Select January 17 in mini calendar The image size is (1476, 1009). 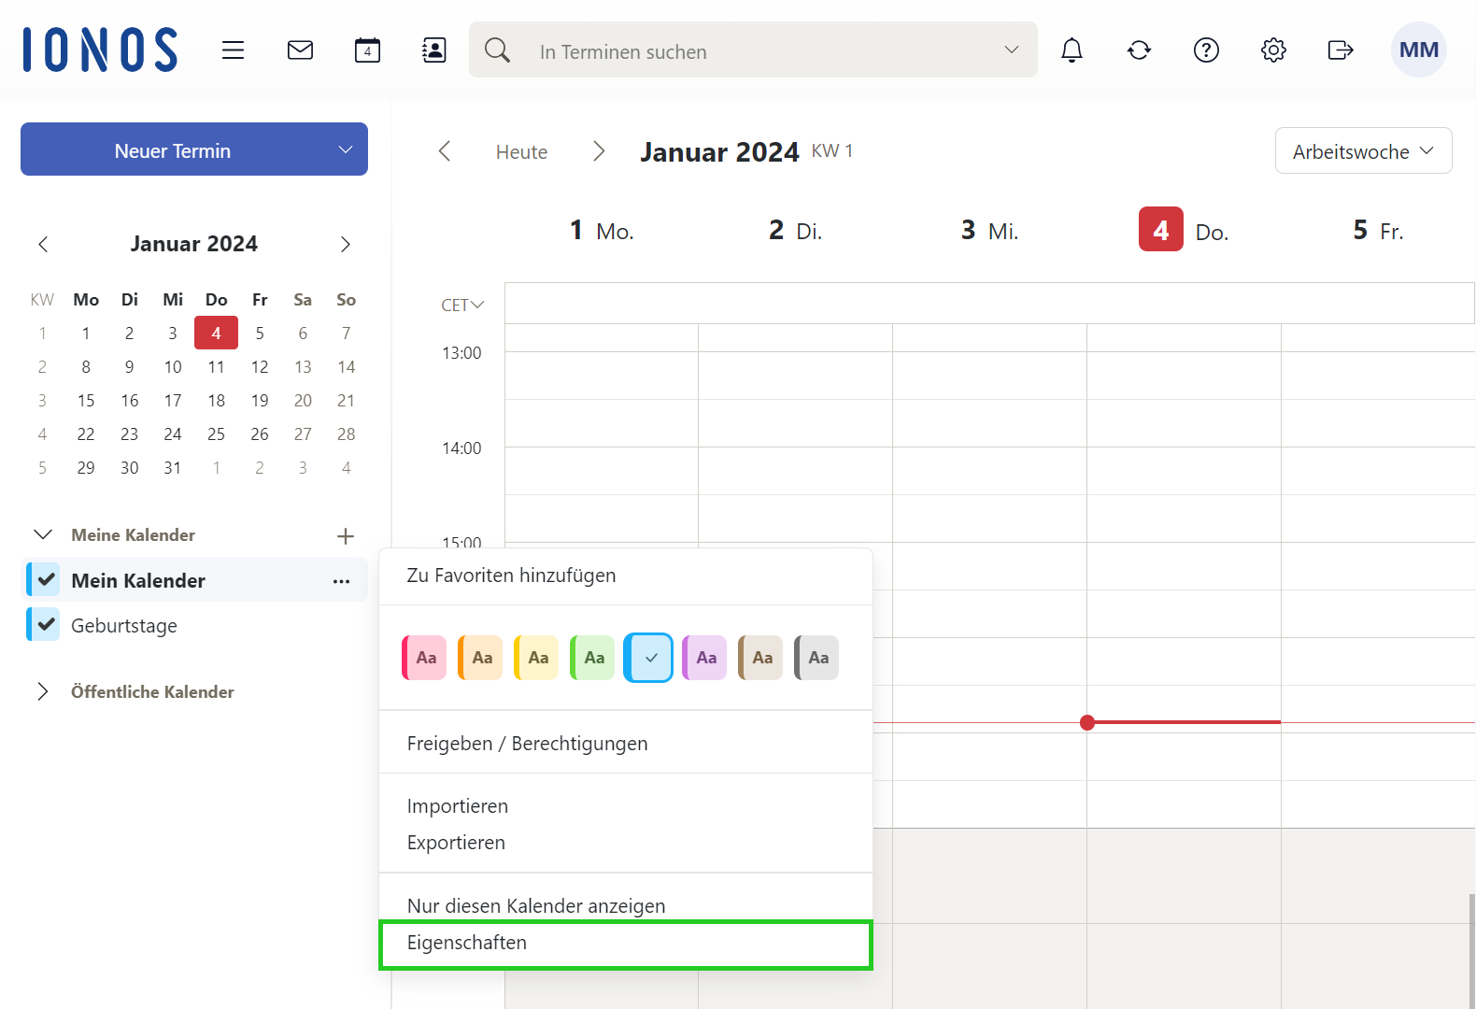tap(173, 401)
